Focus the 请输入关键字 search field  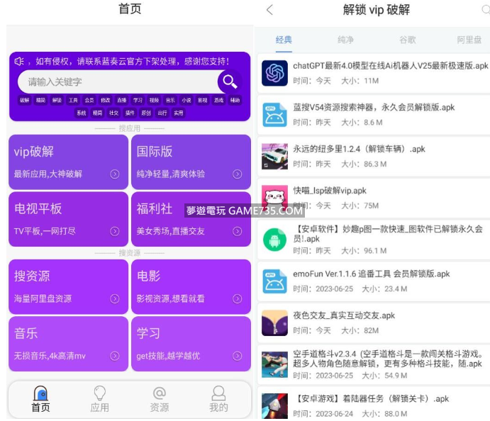click(x=118, y=82)
